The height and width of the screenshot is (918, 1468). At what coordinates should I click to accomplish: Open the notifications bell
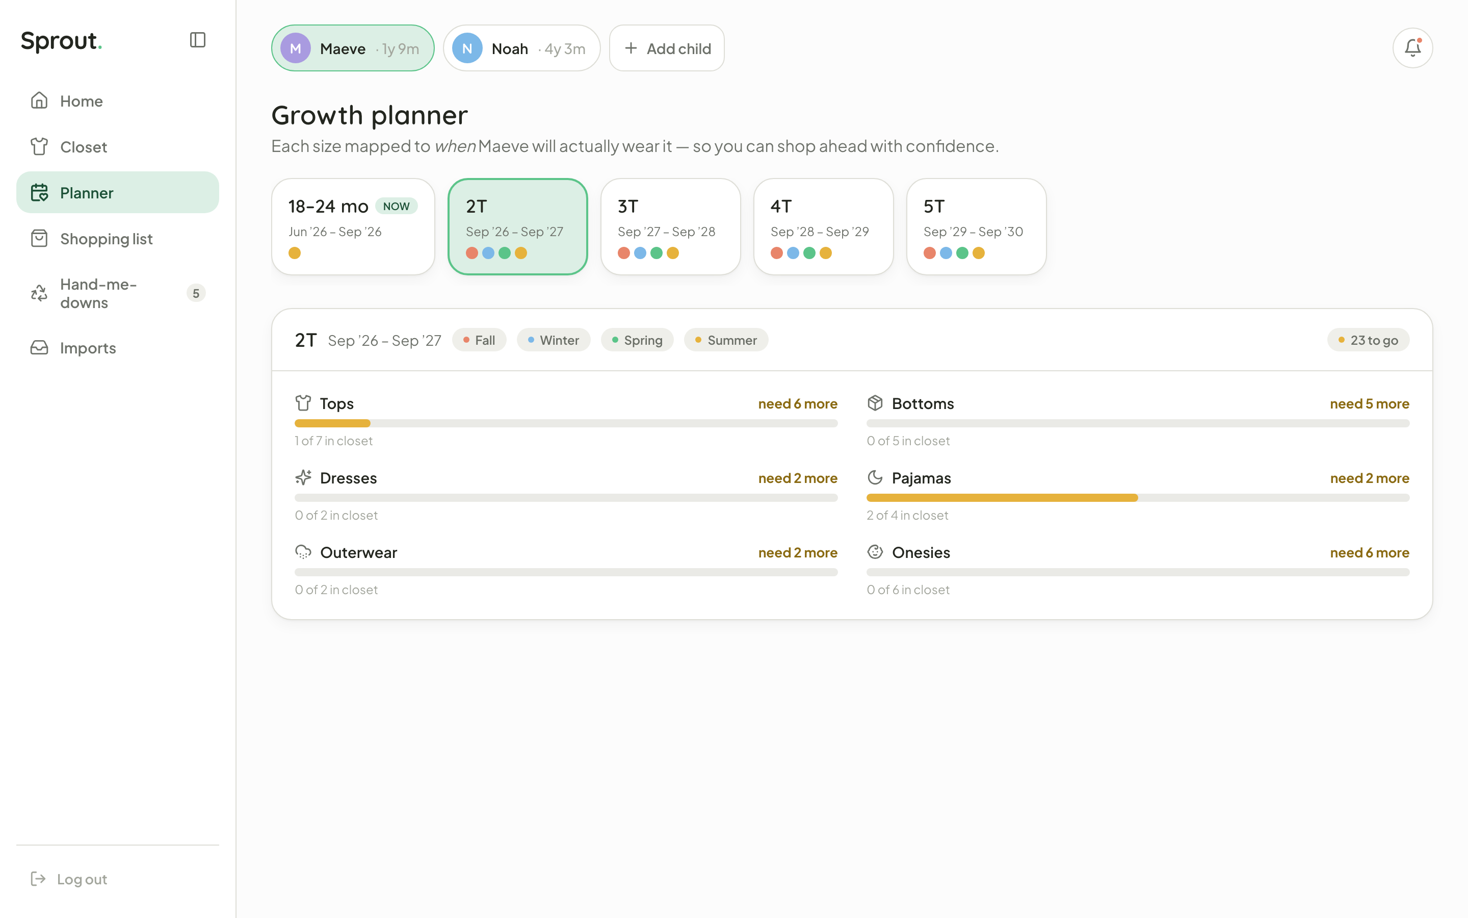click(1412, 48)
